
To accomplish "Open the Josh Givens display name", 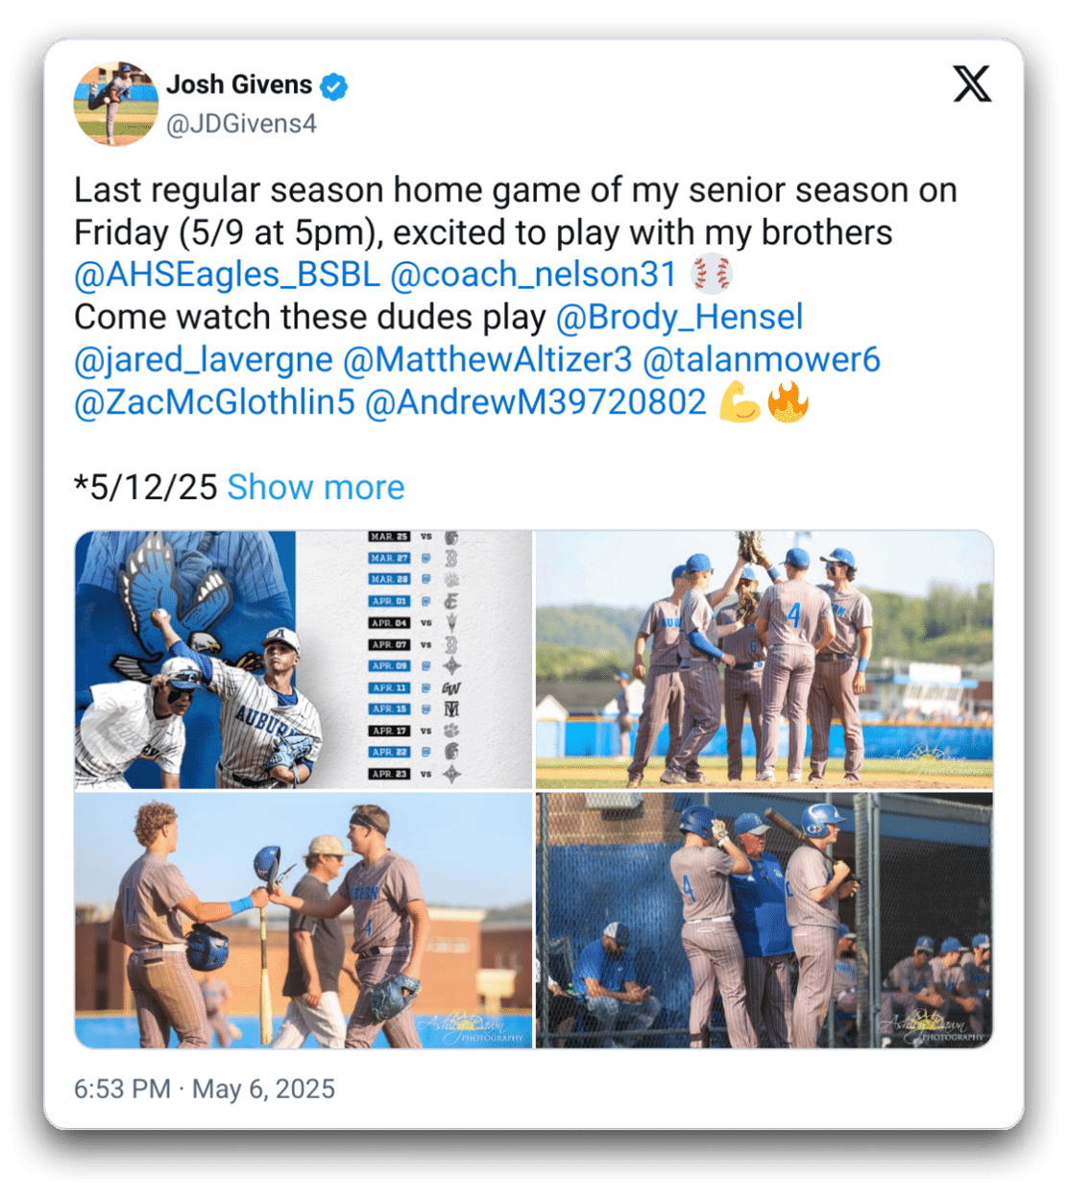I will click(239, 85).
